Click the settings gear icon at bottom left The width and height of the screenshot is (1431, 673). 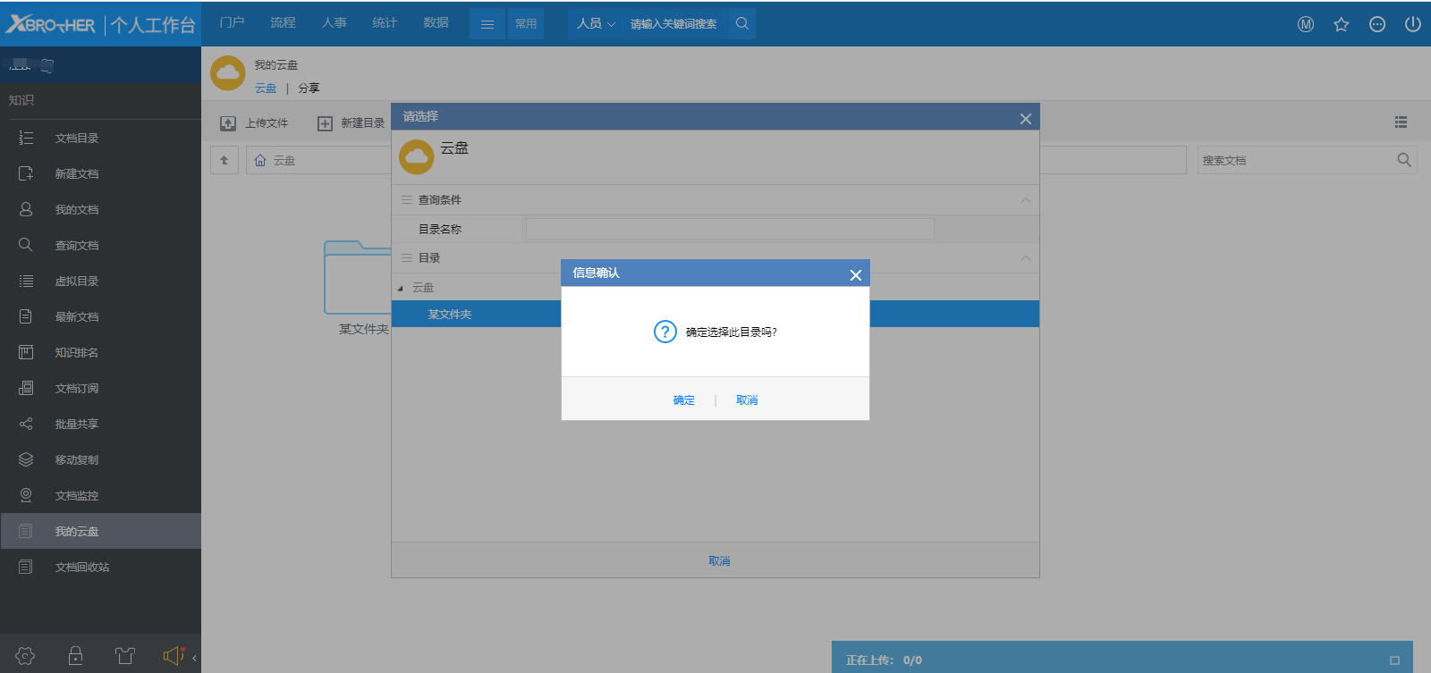pos(25,656)
